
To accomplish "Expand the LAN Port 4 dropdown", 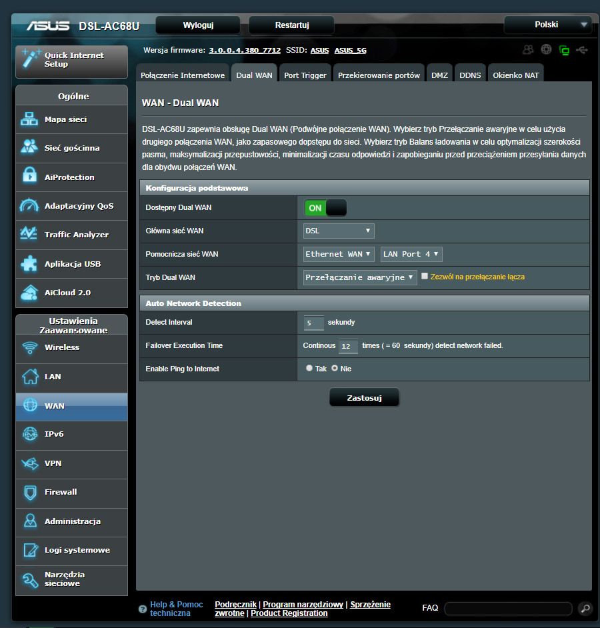I will click(411, 254).
